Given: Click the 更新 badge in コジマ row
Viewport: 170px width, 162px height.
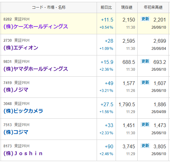Looking at the screenshot, I should [145, 125].
